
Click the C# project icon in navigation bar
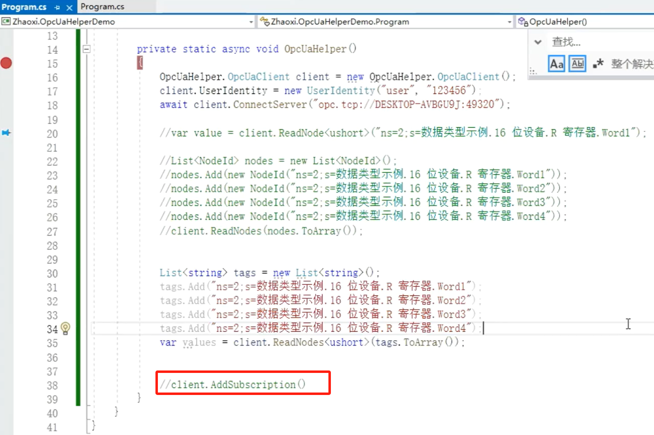6,22
